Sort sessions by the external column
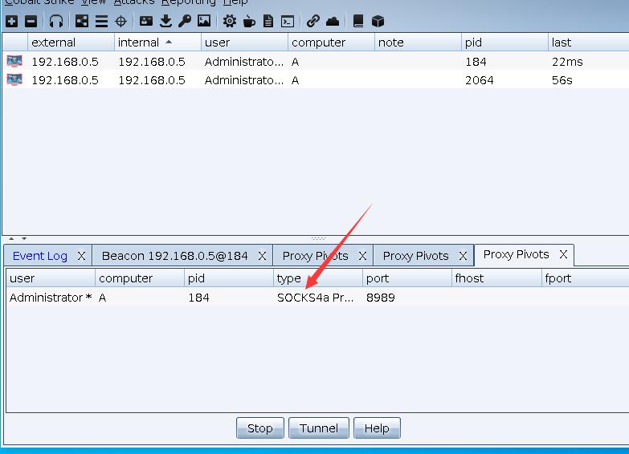Screen dimensions: 629x454 tap(71, 42)
